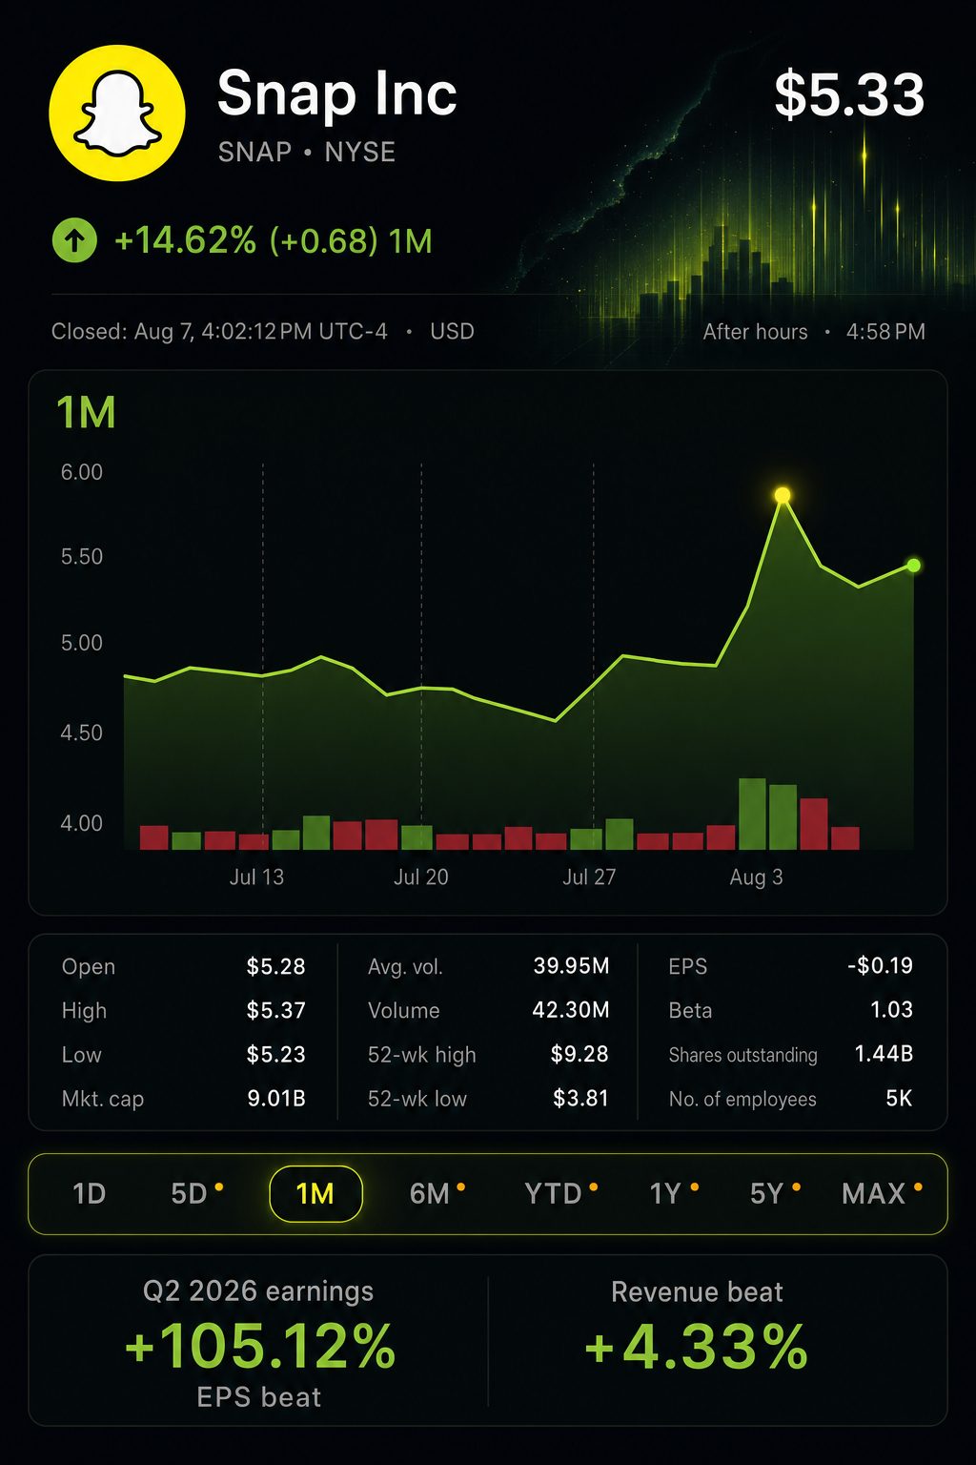The image size is (976, 1465).
Task: Click the EPS value -$0.19
Action: click(880, 965)
